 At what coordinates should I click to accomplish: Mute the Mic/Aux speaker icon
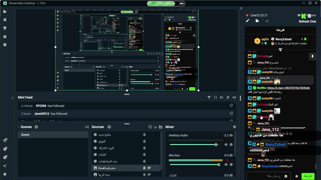[226, 164]
